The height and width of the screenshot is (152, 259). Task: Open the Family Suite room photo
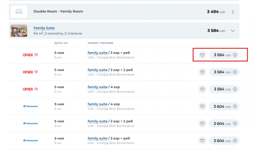pos(19,31)
